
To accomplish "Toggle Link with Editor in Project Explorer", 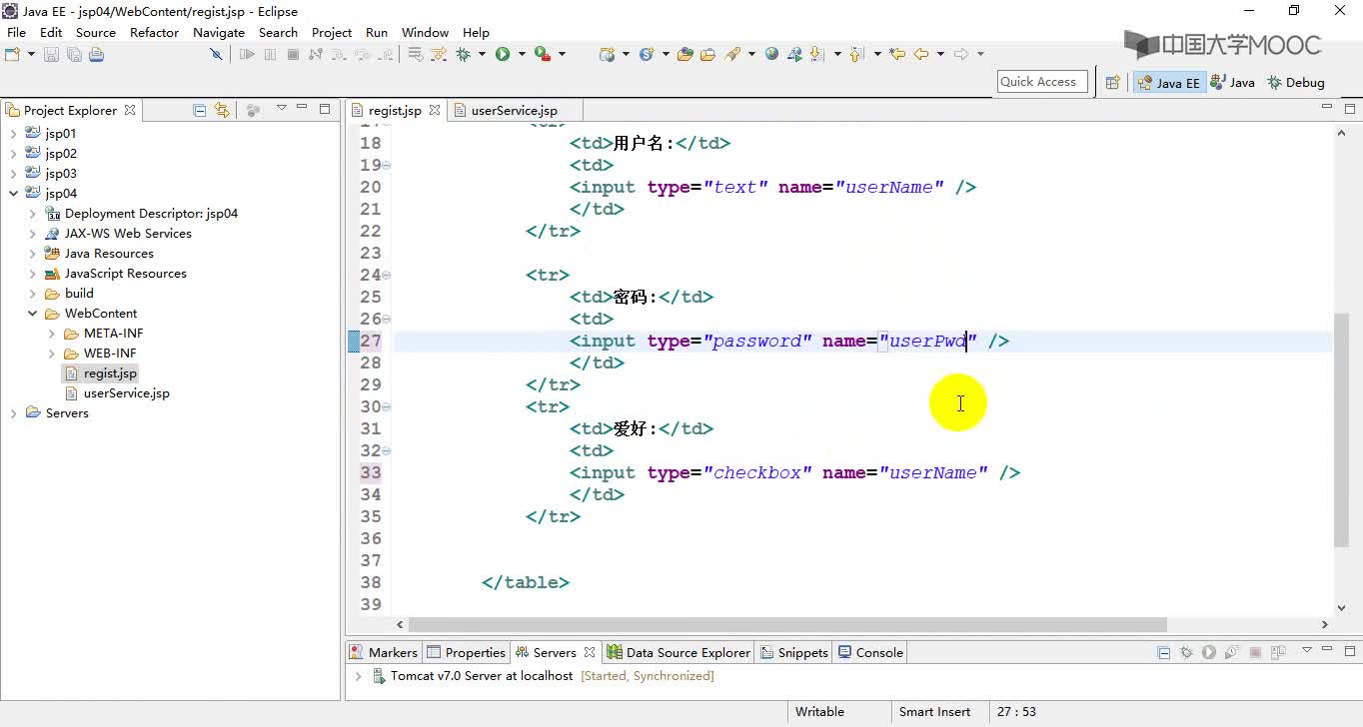I will point(221,110).
